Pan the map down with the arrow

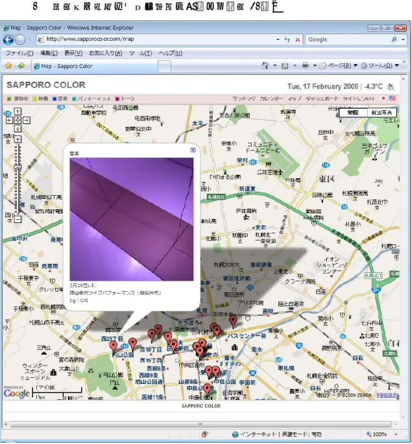[x=18, y=129]
